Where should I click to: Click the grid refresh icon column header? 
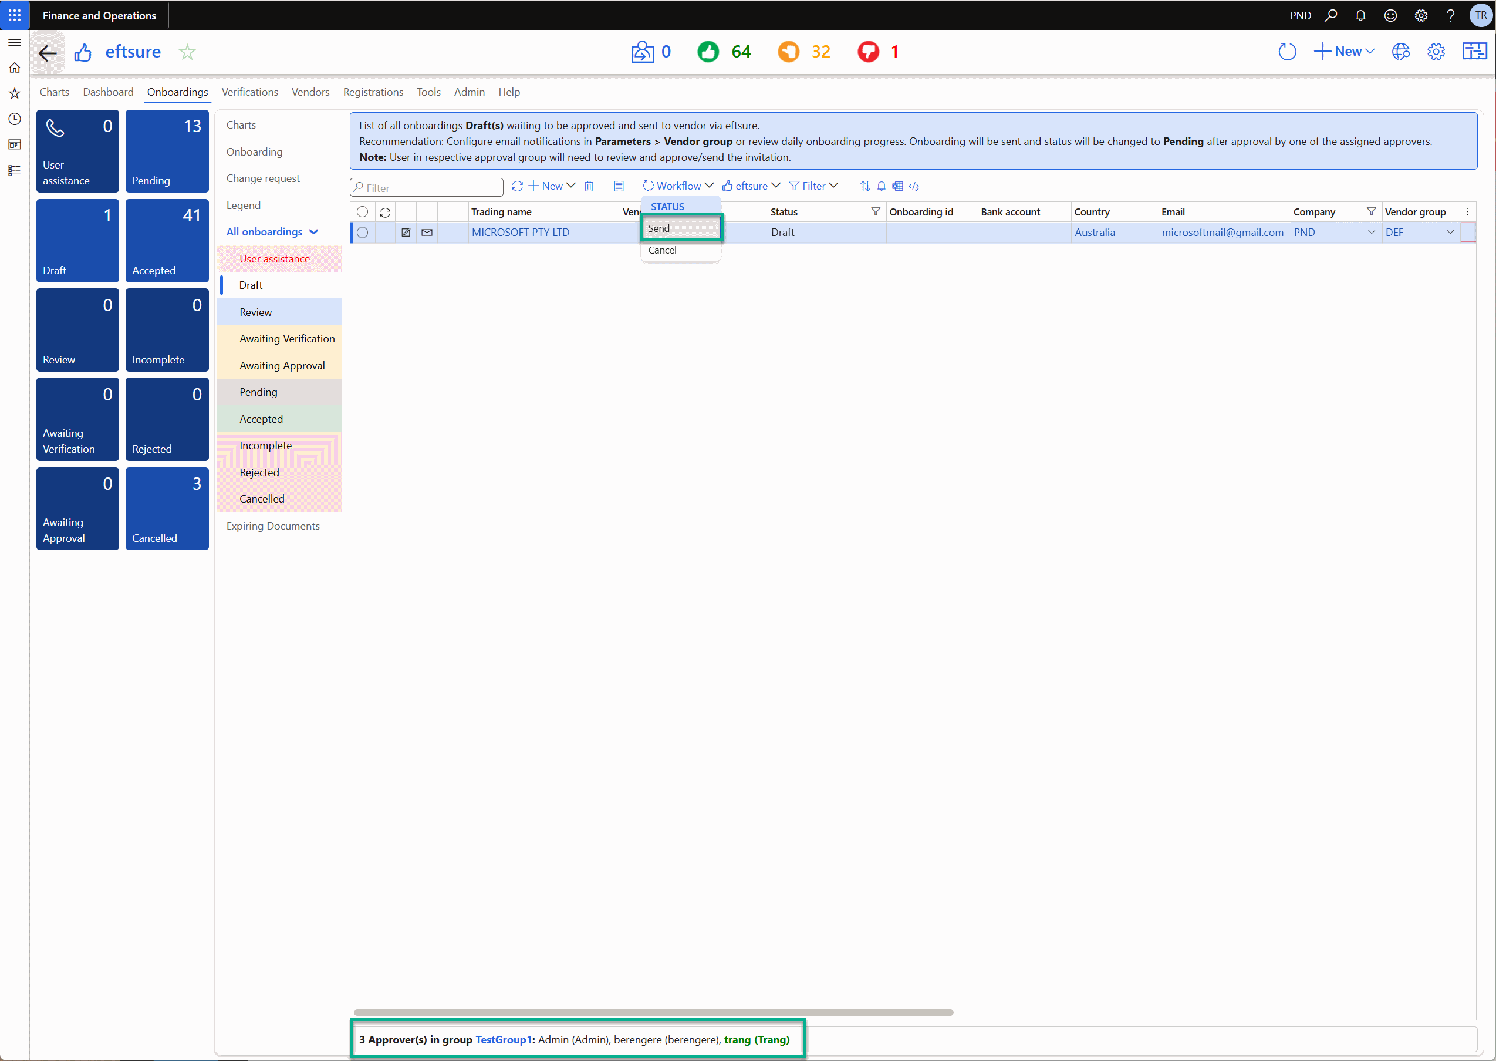point(385,213)
